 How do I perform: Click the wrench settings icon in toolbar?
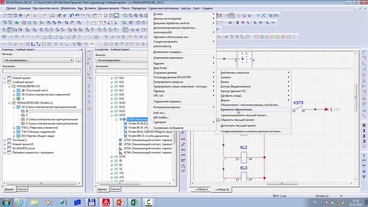[28, 16]
